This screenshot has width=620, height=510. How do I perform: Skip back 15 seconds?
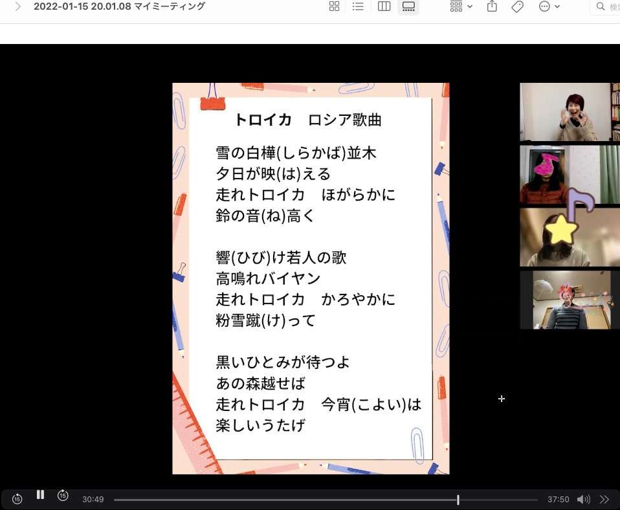(x=17, y=499)
